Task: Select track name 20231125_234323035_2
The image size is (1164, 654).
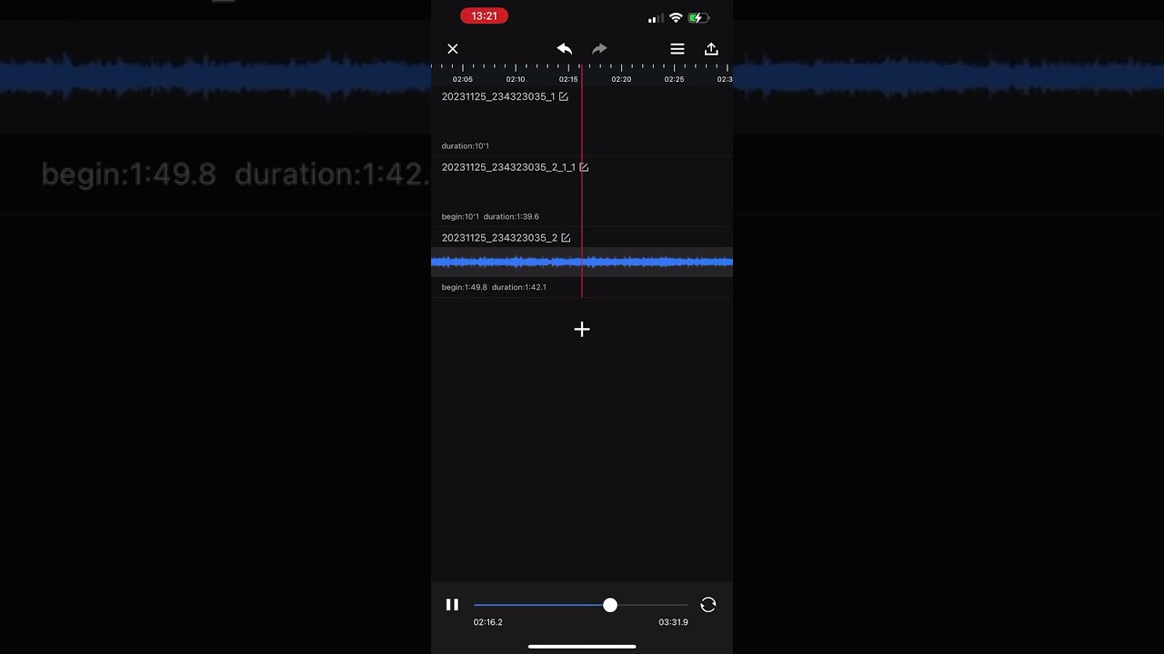Action: pos(499,238)
